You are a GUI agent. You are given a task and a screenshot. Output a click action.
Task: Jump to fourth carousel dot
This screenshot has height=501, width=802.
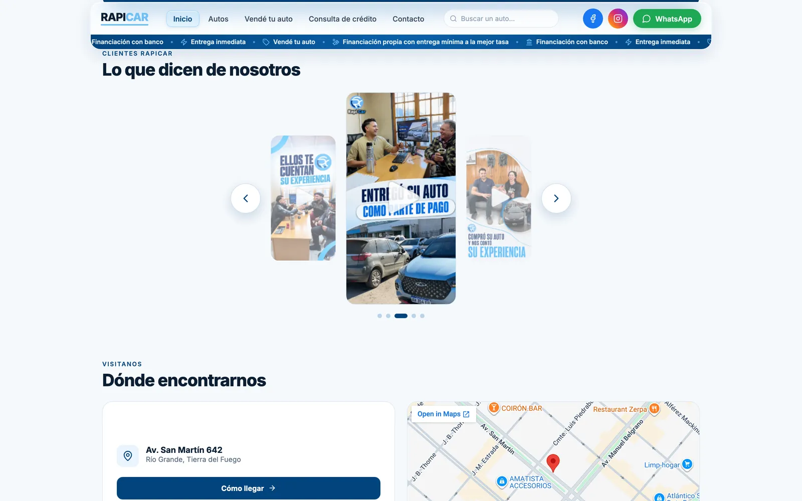pyautogui.click(x=414, y=316)
